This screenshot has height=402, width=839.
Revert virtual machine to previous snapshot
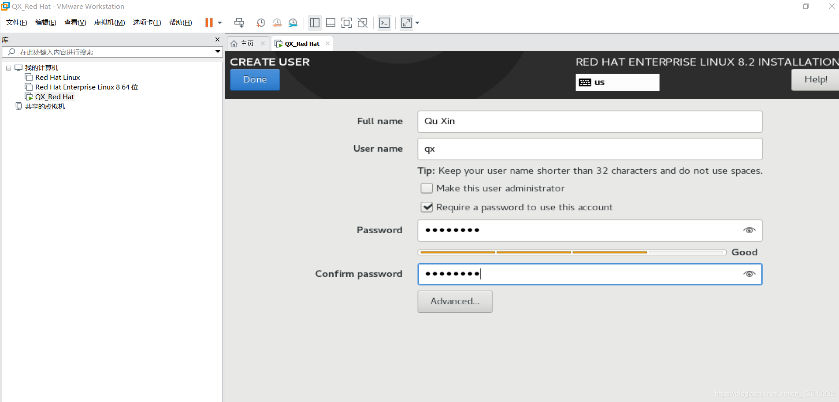pos(277,23)
